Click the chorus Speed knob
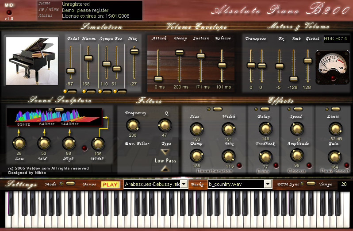353x231 pixels. (x=297, y=129)
